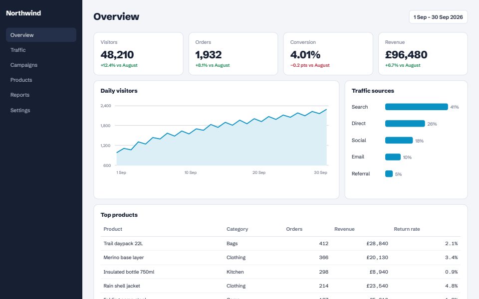The height and width of the screenshot is (299, 479).
Task: Click the 214 orders value
Action: pos(323,286)
